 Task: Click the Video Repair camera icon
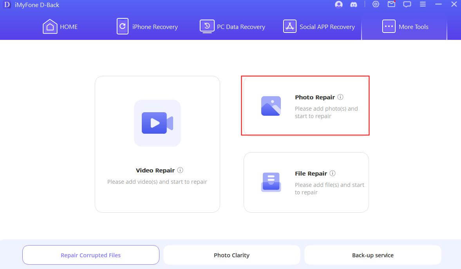coord(157,123)
